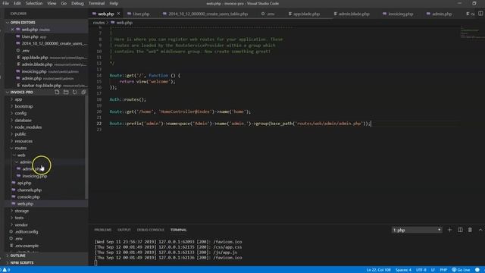Collapse the web subfolder under routes
The height and width of the screenshot is (273, 485).
pos(21,155)
